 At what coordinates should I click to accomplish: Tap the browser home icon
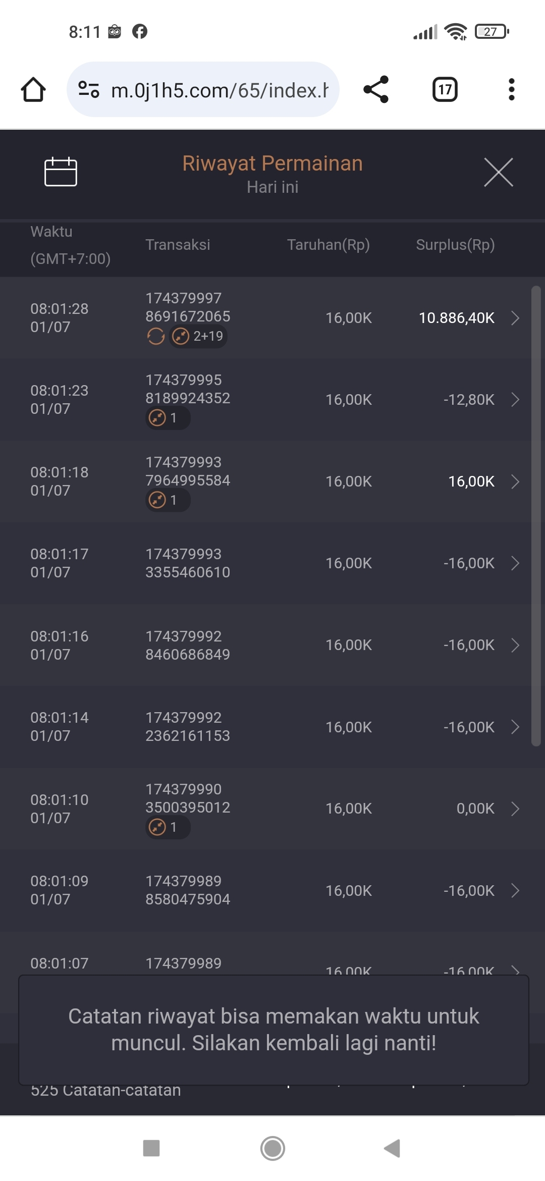coord(33,90)
